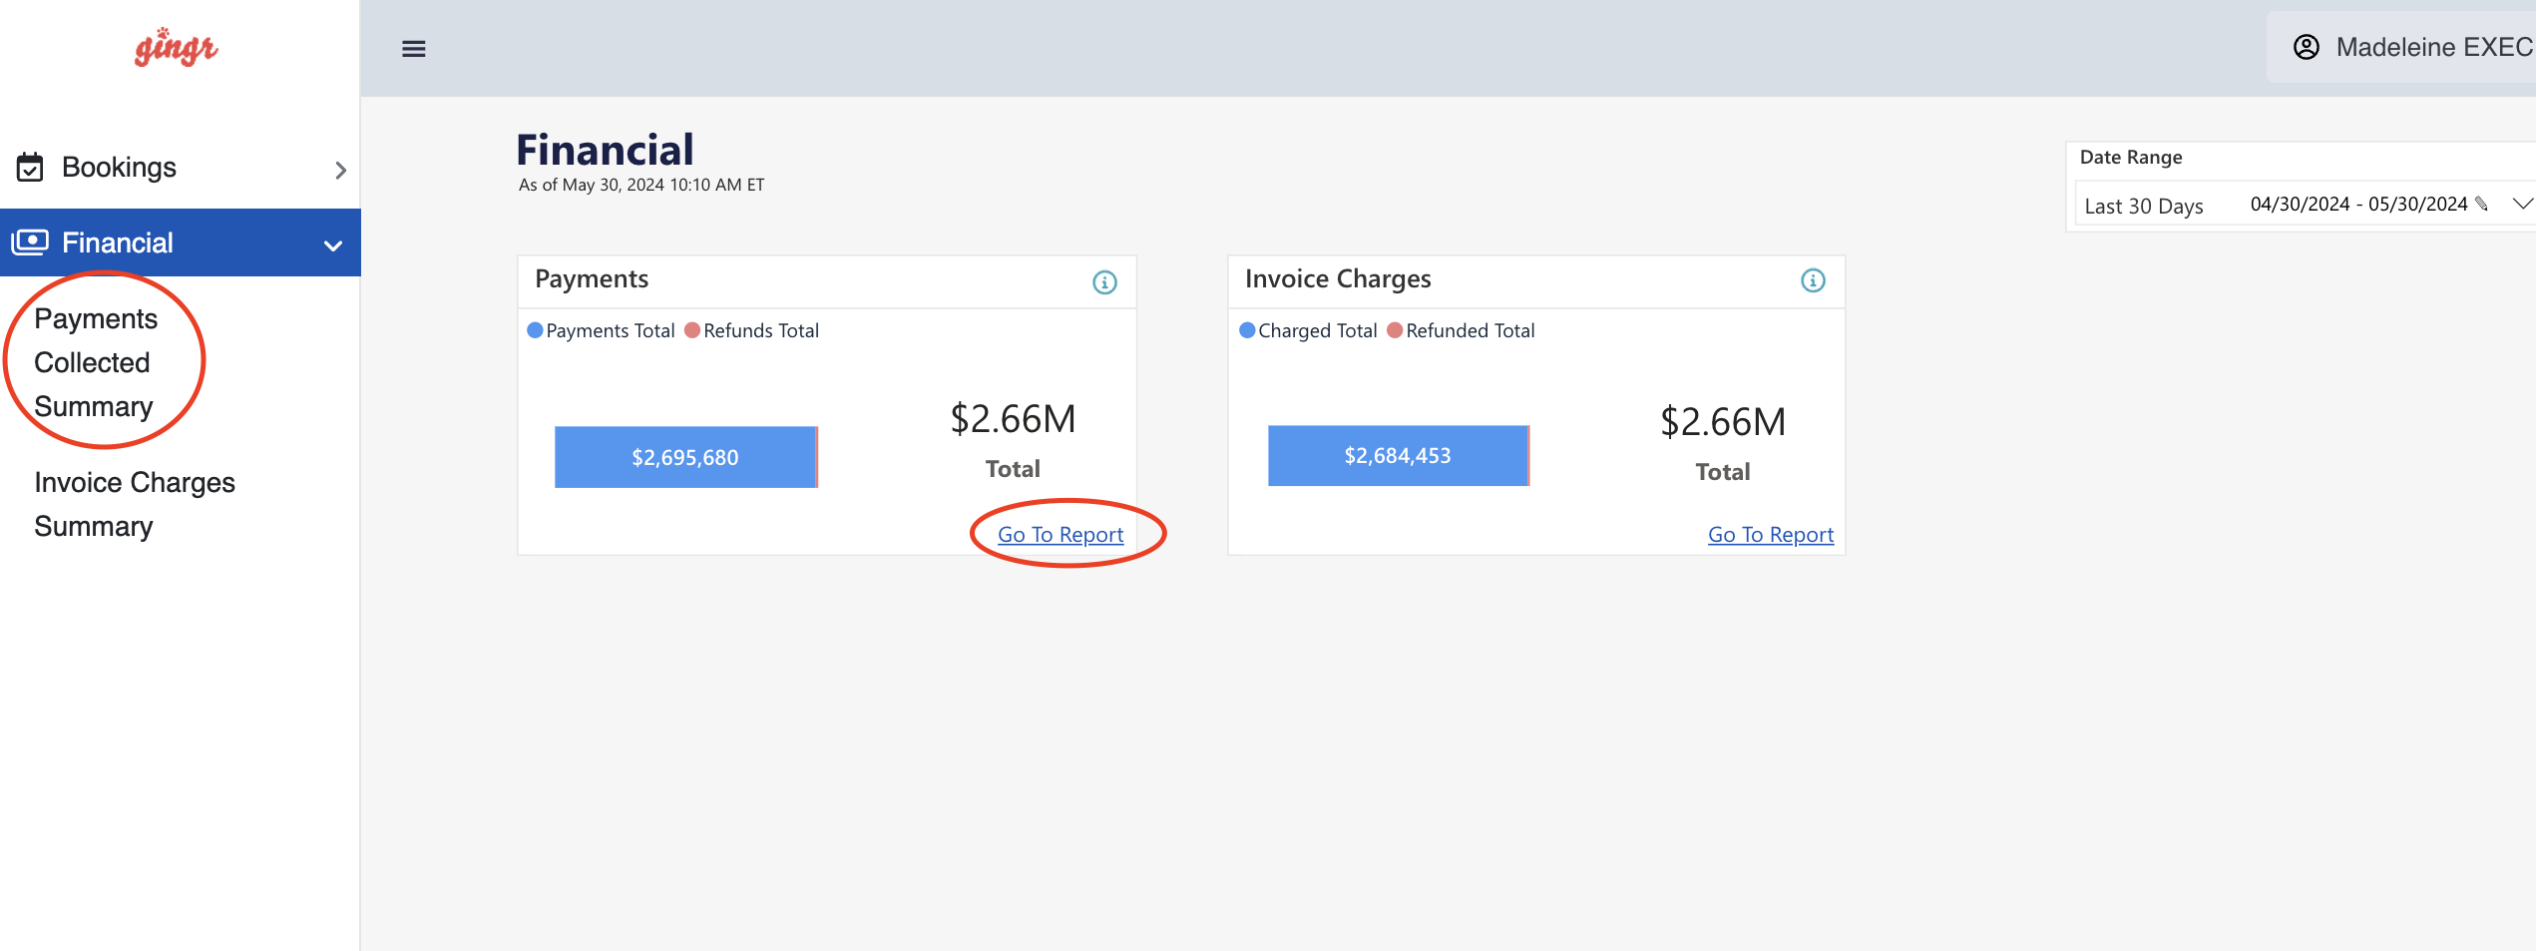Click the user profile avatar icon

tap(2307, 47)
